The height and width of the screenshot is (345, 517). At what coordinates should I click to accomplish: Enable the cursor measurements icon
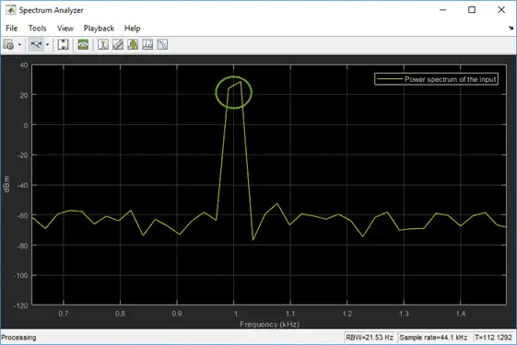[103, 44]
